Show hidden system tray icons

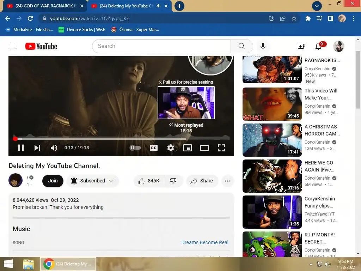(x=311, y=264)
